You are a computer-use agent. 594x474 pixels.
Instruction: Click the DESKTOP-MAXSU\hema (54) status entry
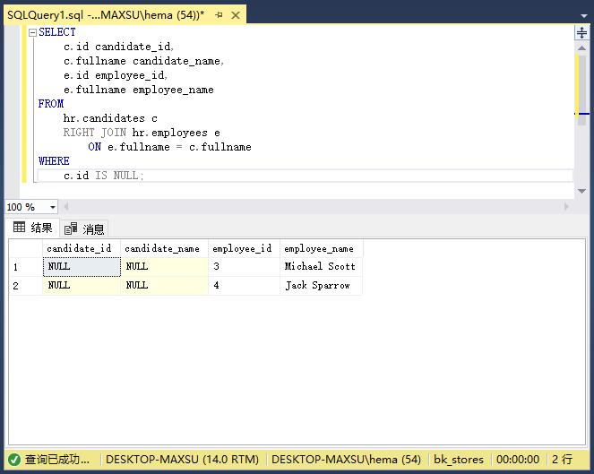click(x=346, y=460)
